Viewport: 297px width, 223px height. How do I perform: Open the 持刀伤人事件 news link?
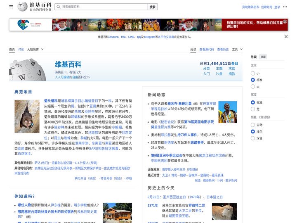pos(187,135)
